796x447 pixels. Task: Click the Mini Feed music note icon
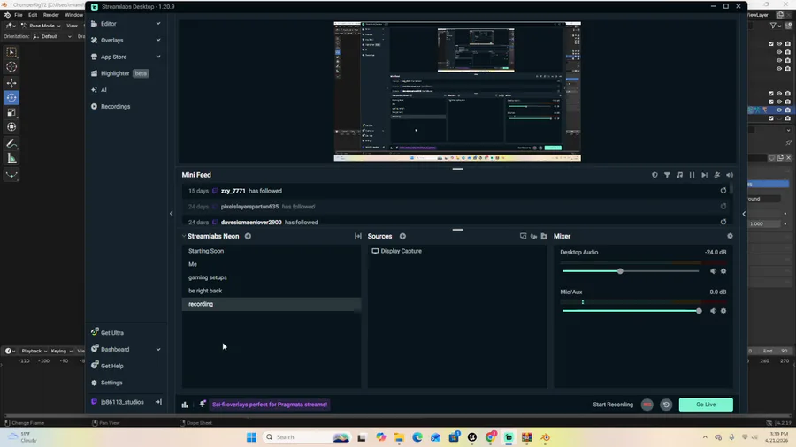tap(680, 175)
